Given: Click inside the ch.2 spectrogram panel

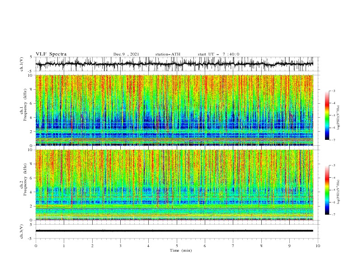Looking at the screenshot, I should [x=174, y=185].
